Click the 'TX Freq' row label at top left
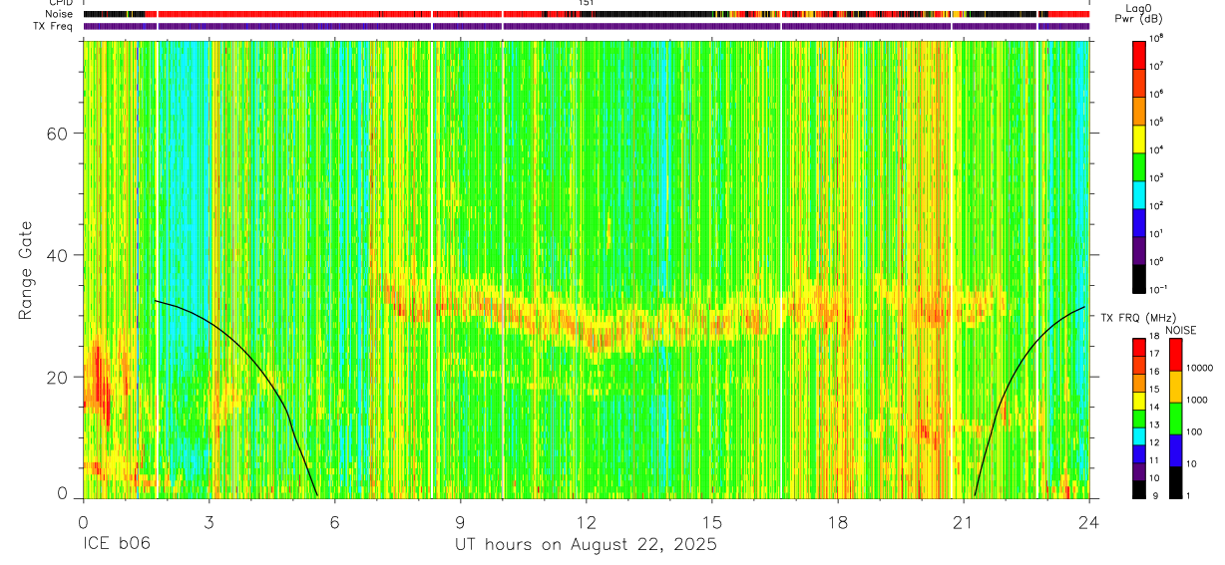This screenshot has height=565, width=1225. click(52, 26)
